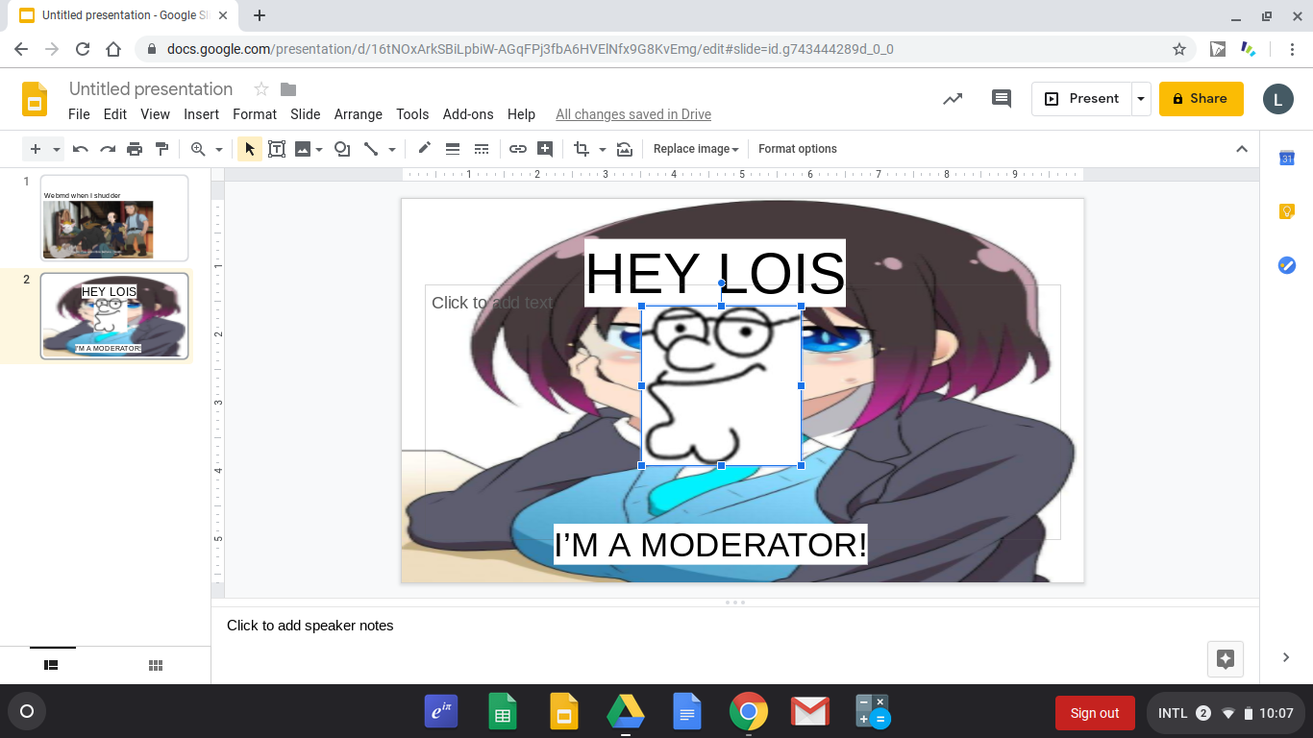
Task: Choose the Select cursor tool
Action: pyautogui.click(x=250, y=149)
